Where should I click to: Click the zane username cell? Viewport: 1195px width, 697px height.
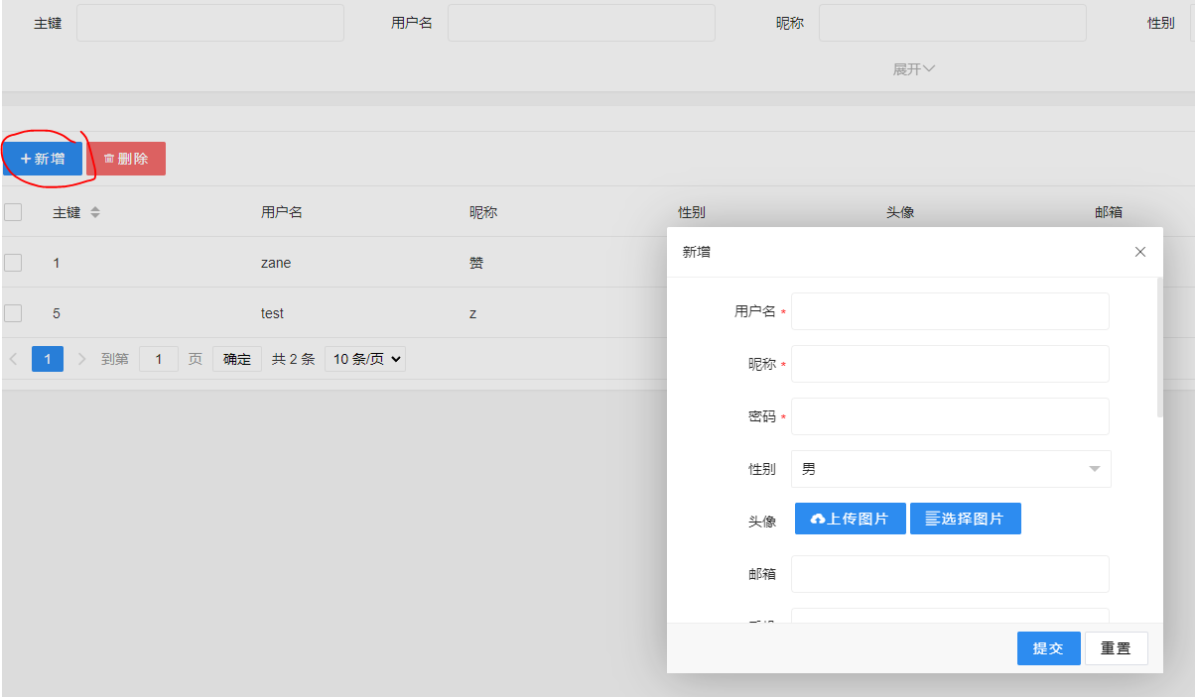[x=276, y=263]
